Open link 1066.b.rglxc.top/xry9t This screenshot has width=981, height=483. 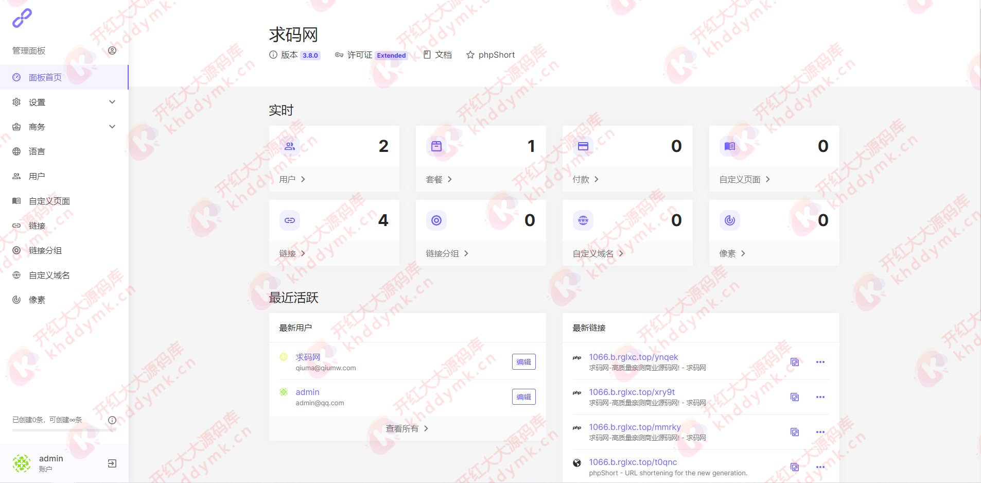click(x=632, y=392)
